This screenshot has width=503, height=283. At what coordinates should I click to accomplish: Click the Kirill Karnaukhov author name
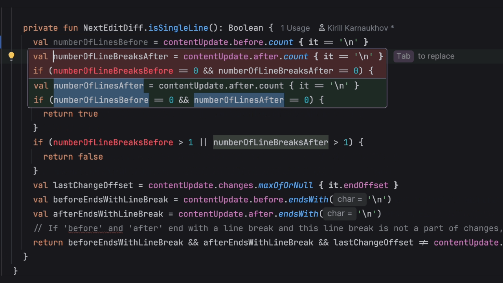[x=360, y=28]
